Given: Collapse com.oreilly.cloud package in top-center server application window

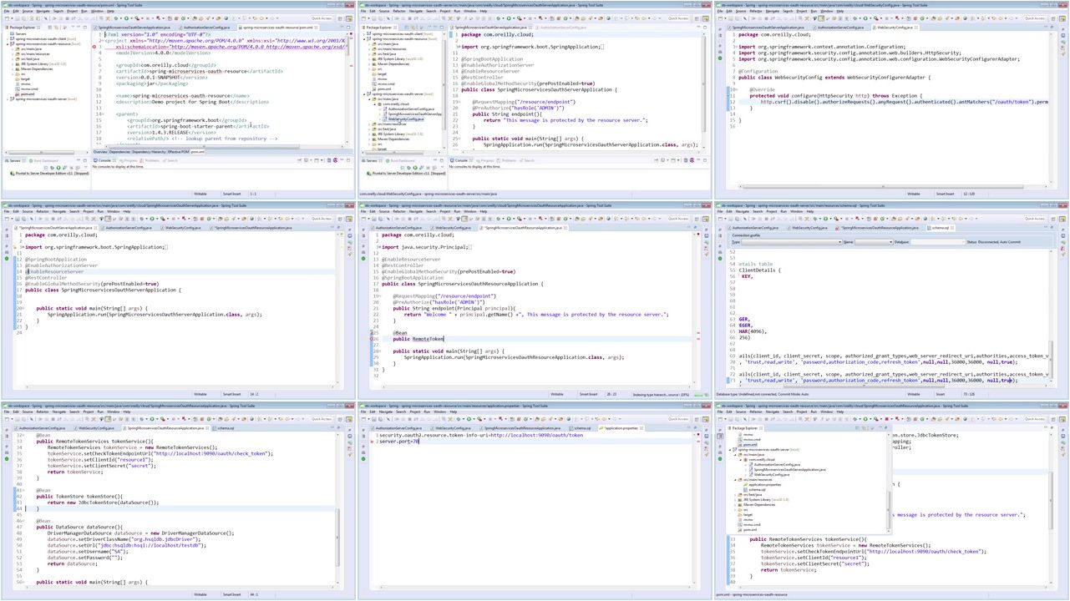Looking at the screenshot, I should 375,104.
